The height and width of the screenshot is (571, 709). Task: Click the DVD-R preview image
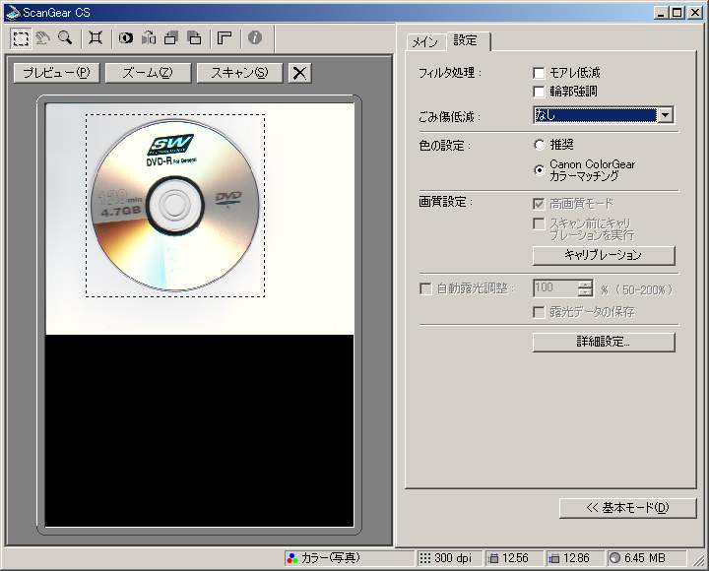(x=174, y=205)
